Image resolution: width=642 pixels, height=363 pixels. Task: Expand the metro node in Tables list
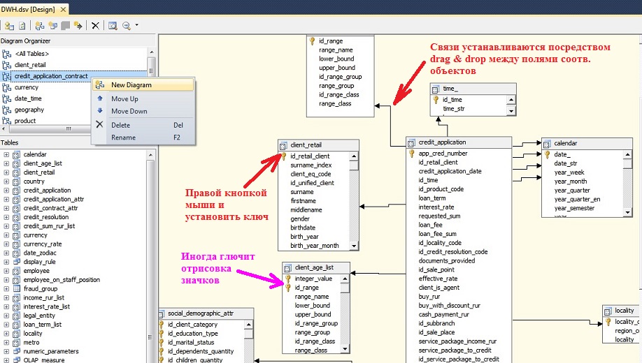[x=6, y=343]
